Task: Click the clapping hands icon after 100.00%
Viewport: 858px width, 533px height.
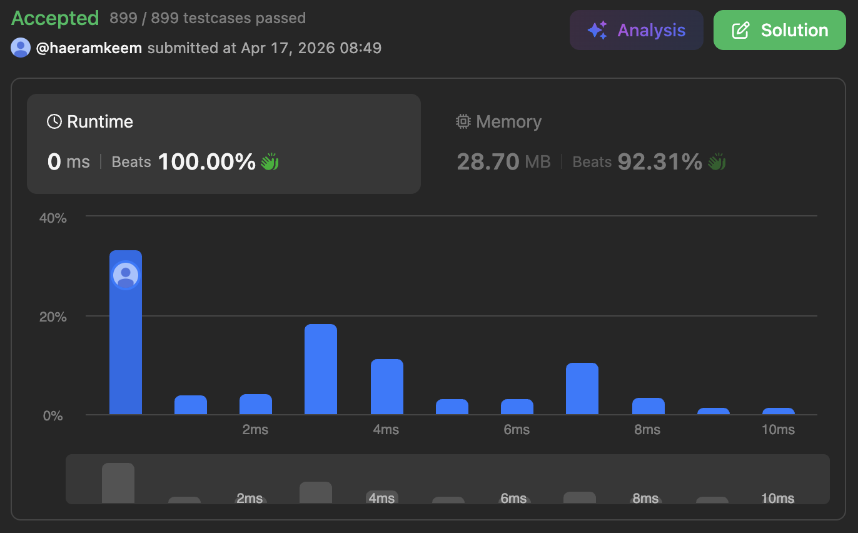Action: pyautogui.click(x=270, y=162)
